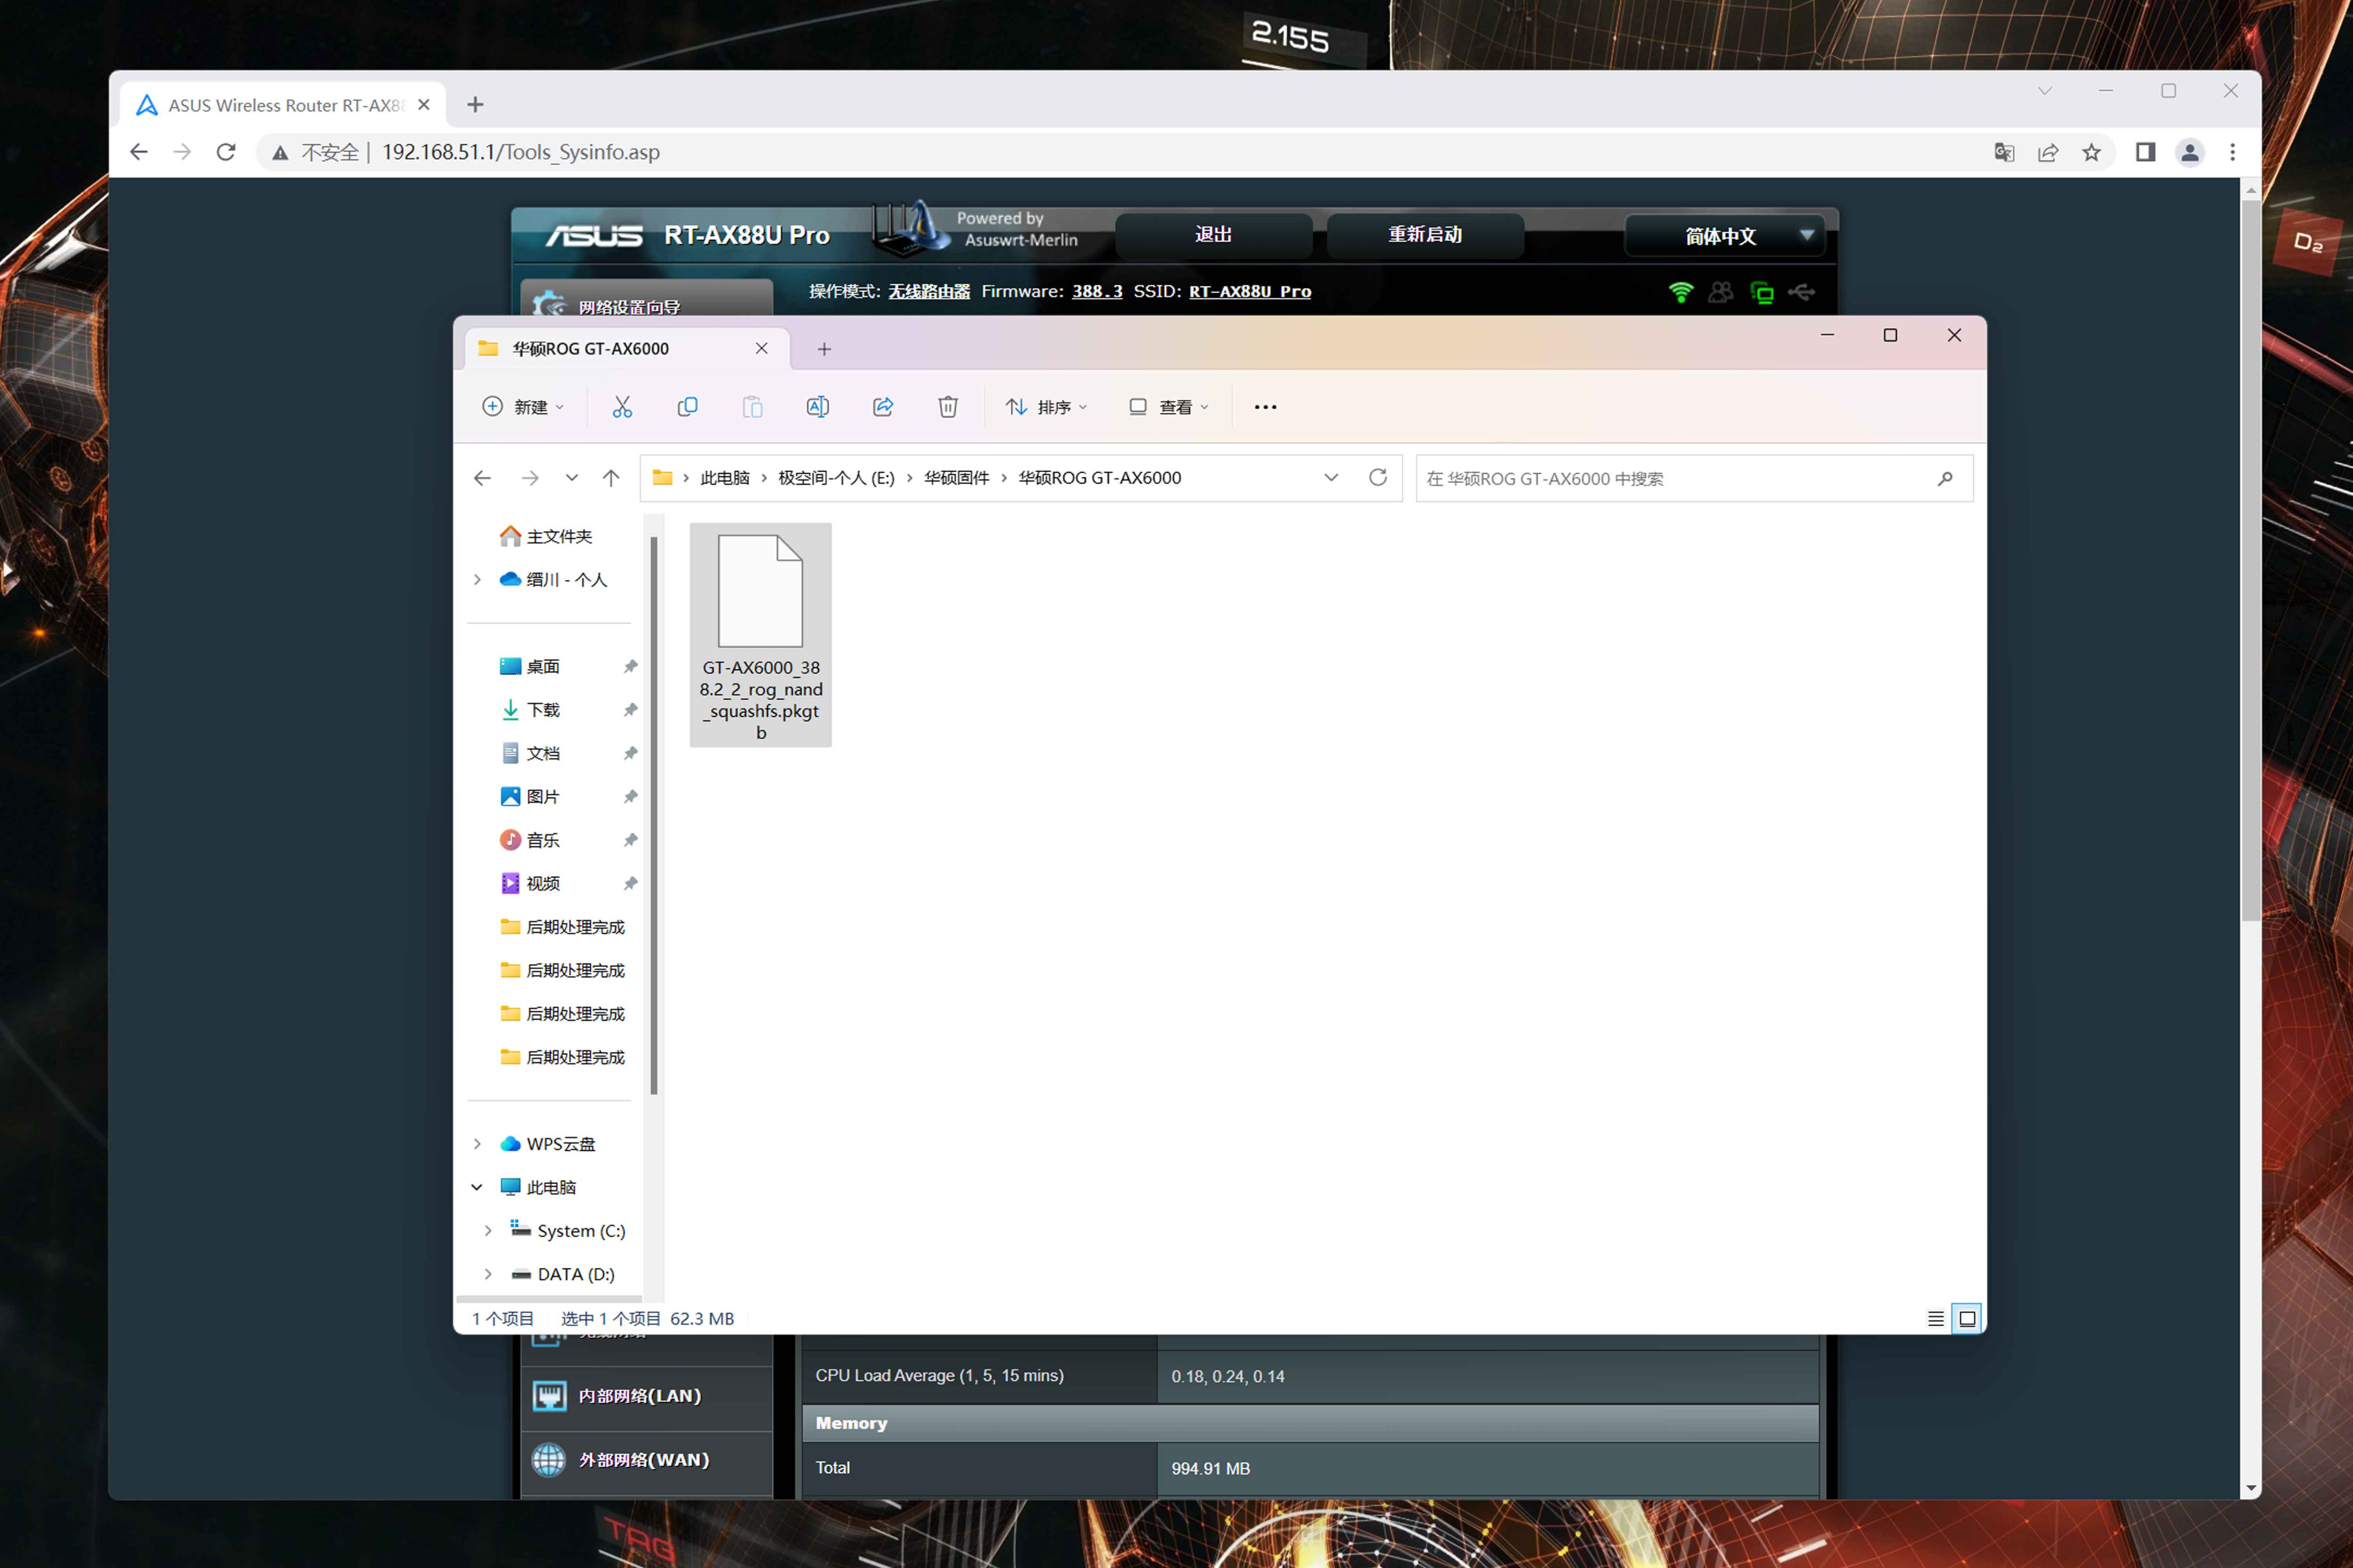Open the 排序 sort dropdown
Viewport: 2353px width, 1568px height.
click(x=1046, y=407)
